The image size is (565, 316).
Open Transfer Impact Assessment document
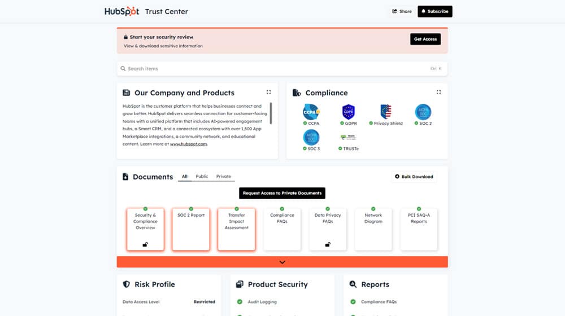(236, 229)
